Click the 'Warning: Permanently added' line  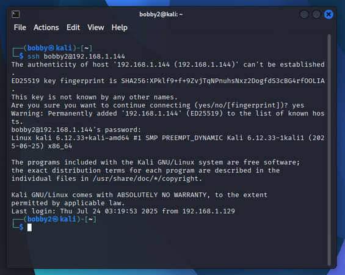click(168, 117)
